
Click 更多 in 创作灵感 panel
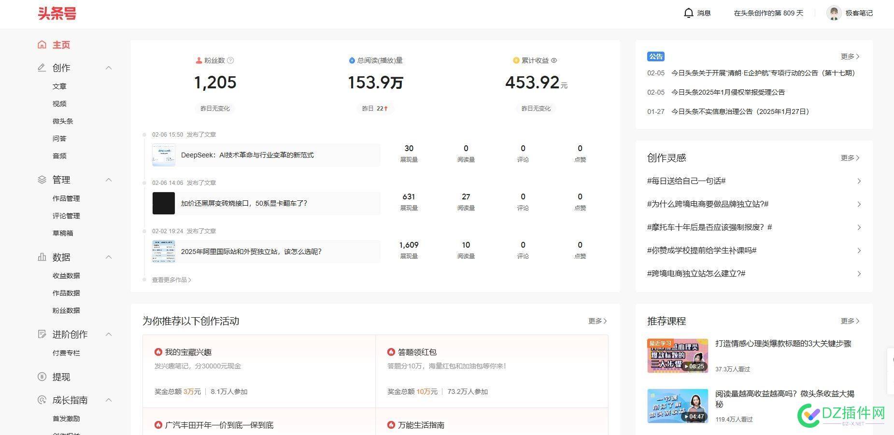coord(850,158)
